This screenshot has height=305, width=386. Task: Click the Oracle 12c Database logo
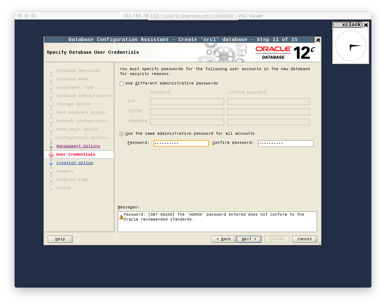pyautogui.click(x=285, y=52)
